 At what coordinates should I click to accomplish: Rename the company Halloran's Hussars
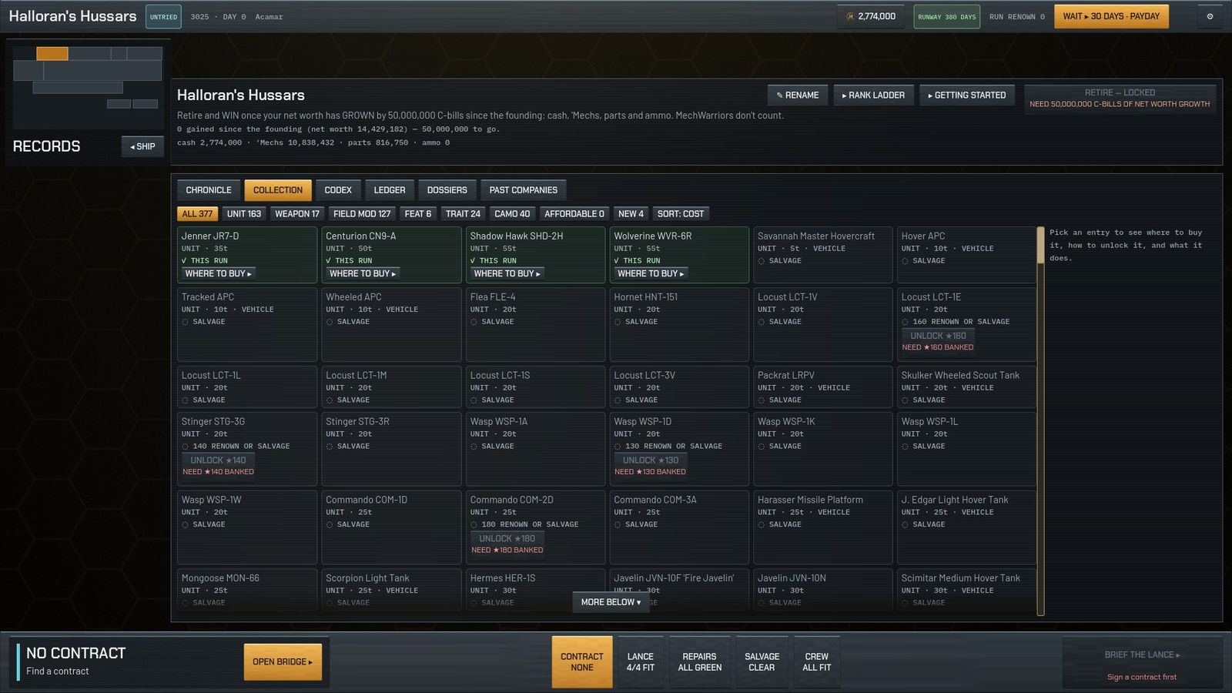pos(798,95)
